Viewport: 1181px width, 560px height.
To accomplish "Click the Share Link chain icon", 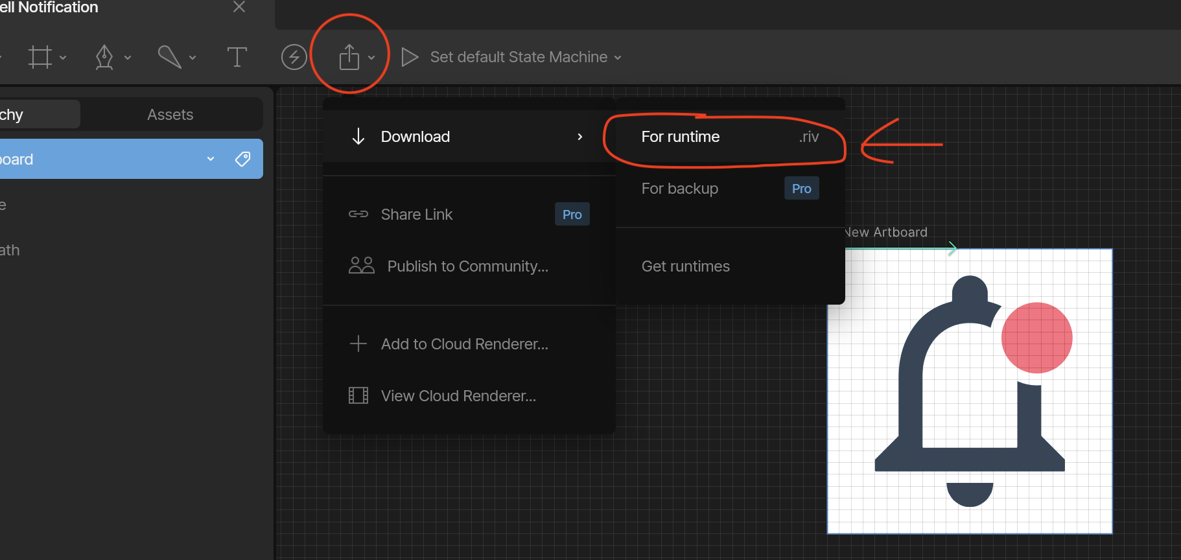I will point(358,214).
